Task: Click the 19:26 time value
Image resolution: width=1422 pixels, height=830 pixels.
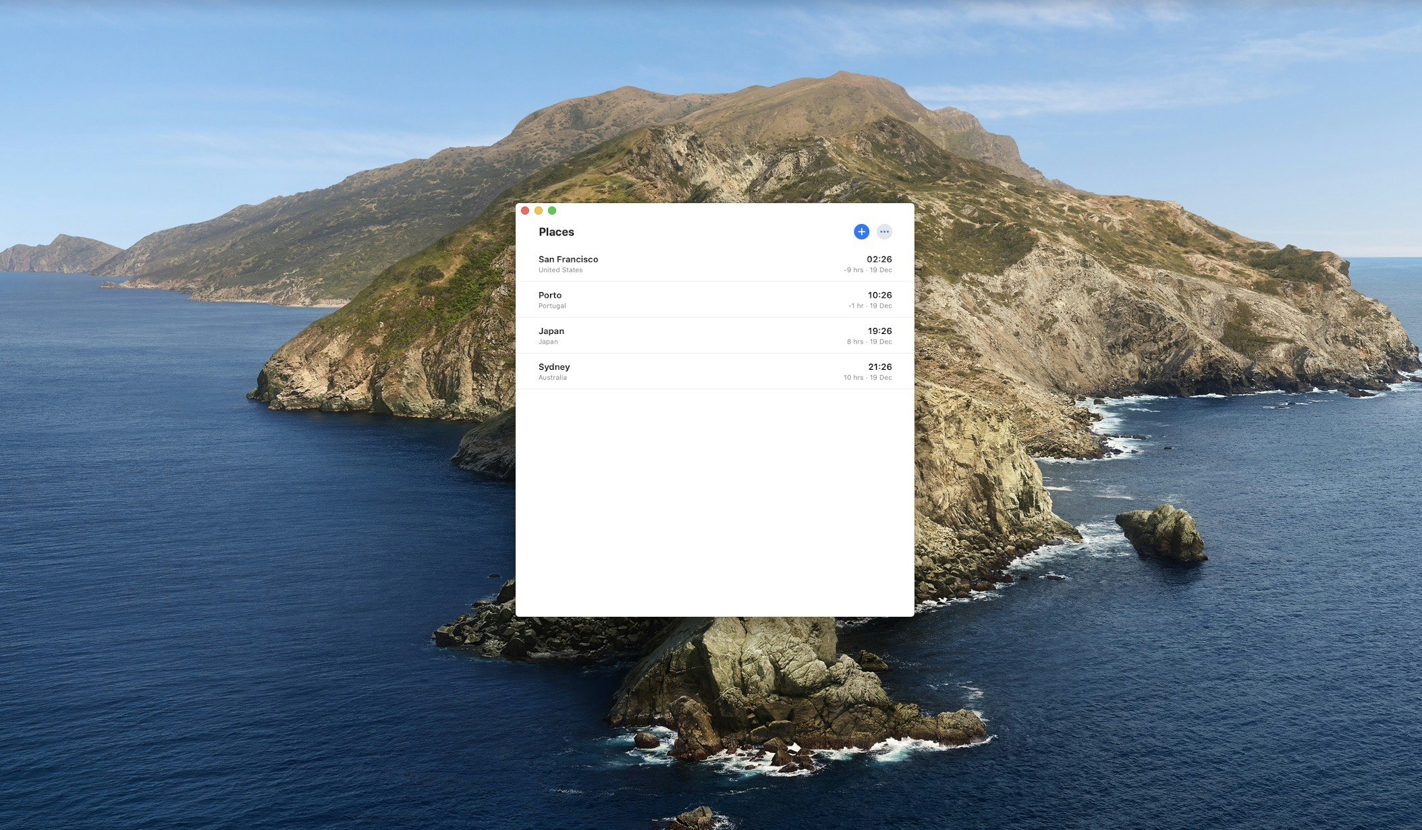Action: (879, 331)
